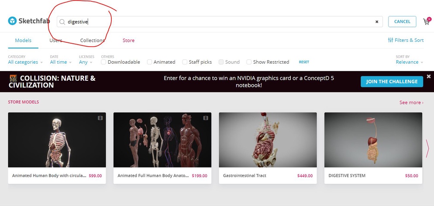Click the $99.00 price
The height and width of the screenshot is (206, 434).
point(95,175)
